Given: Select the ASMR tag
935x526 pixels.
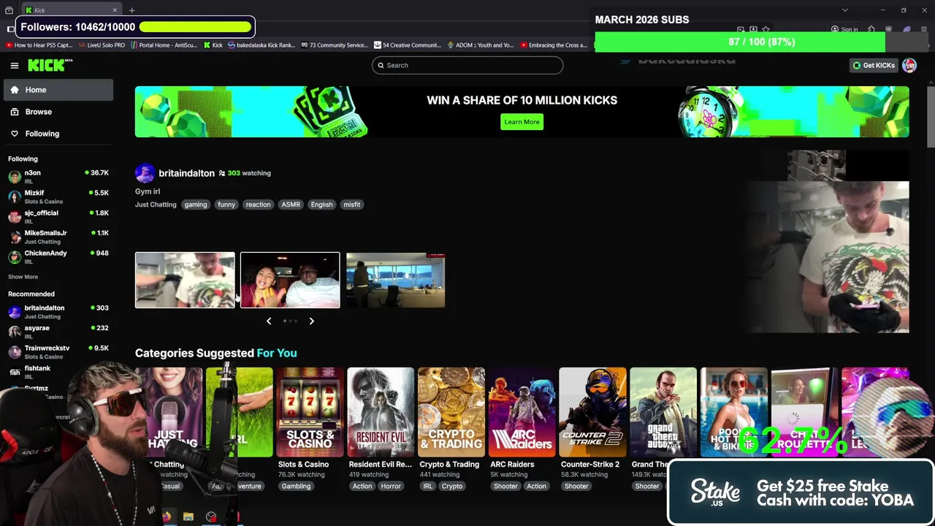Looking at the screenshot, I should point(291,205).
